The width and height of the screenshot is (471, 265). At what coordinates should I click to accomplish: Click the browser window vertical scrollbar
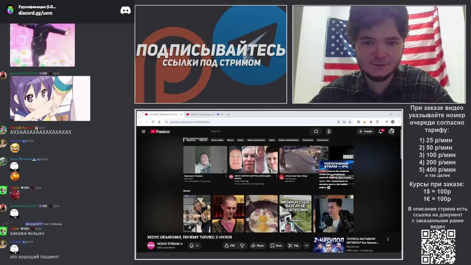click(401, 144)
